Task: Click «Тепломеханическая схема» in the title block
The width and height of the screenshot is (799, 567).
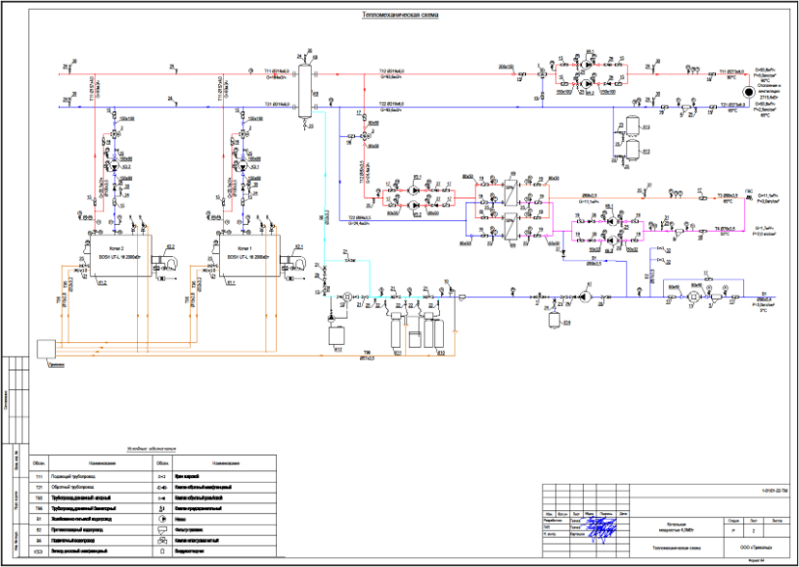Action: pos(676,548)
